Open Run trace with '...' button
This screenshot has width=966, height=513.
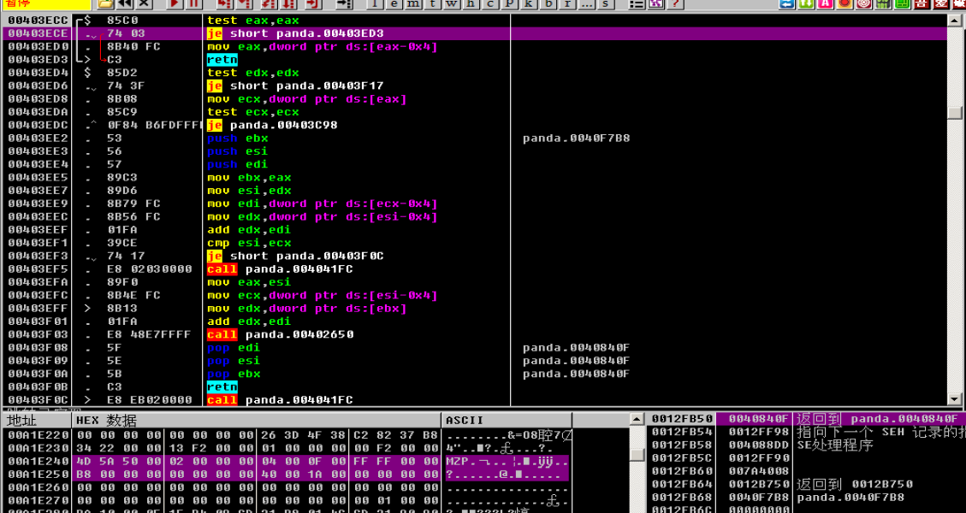[x=586, y=3]
